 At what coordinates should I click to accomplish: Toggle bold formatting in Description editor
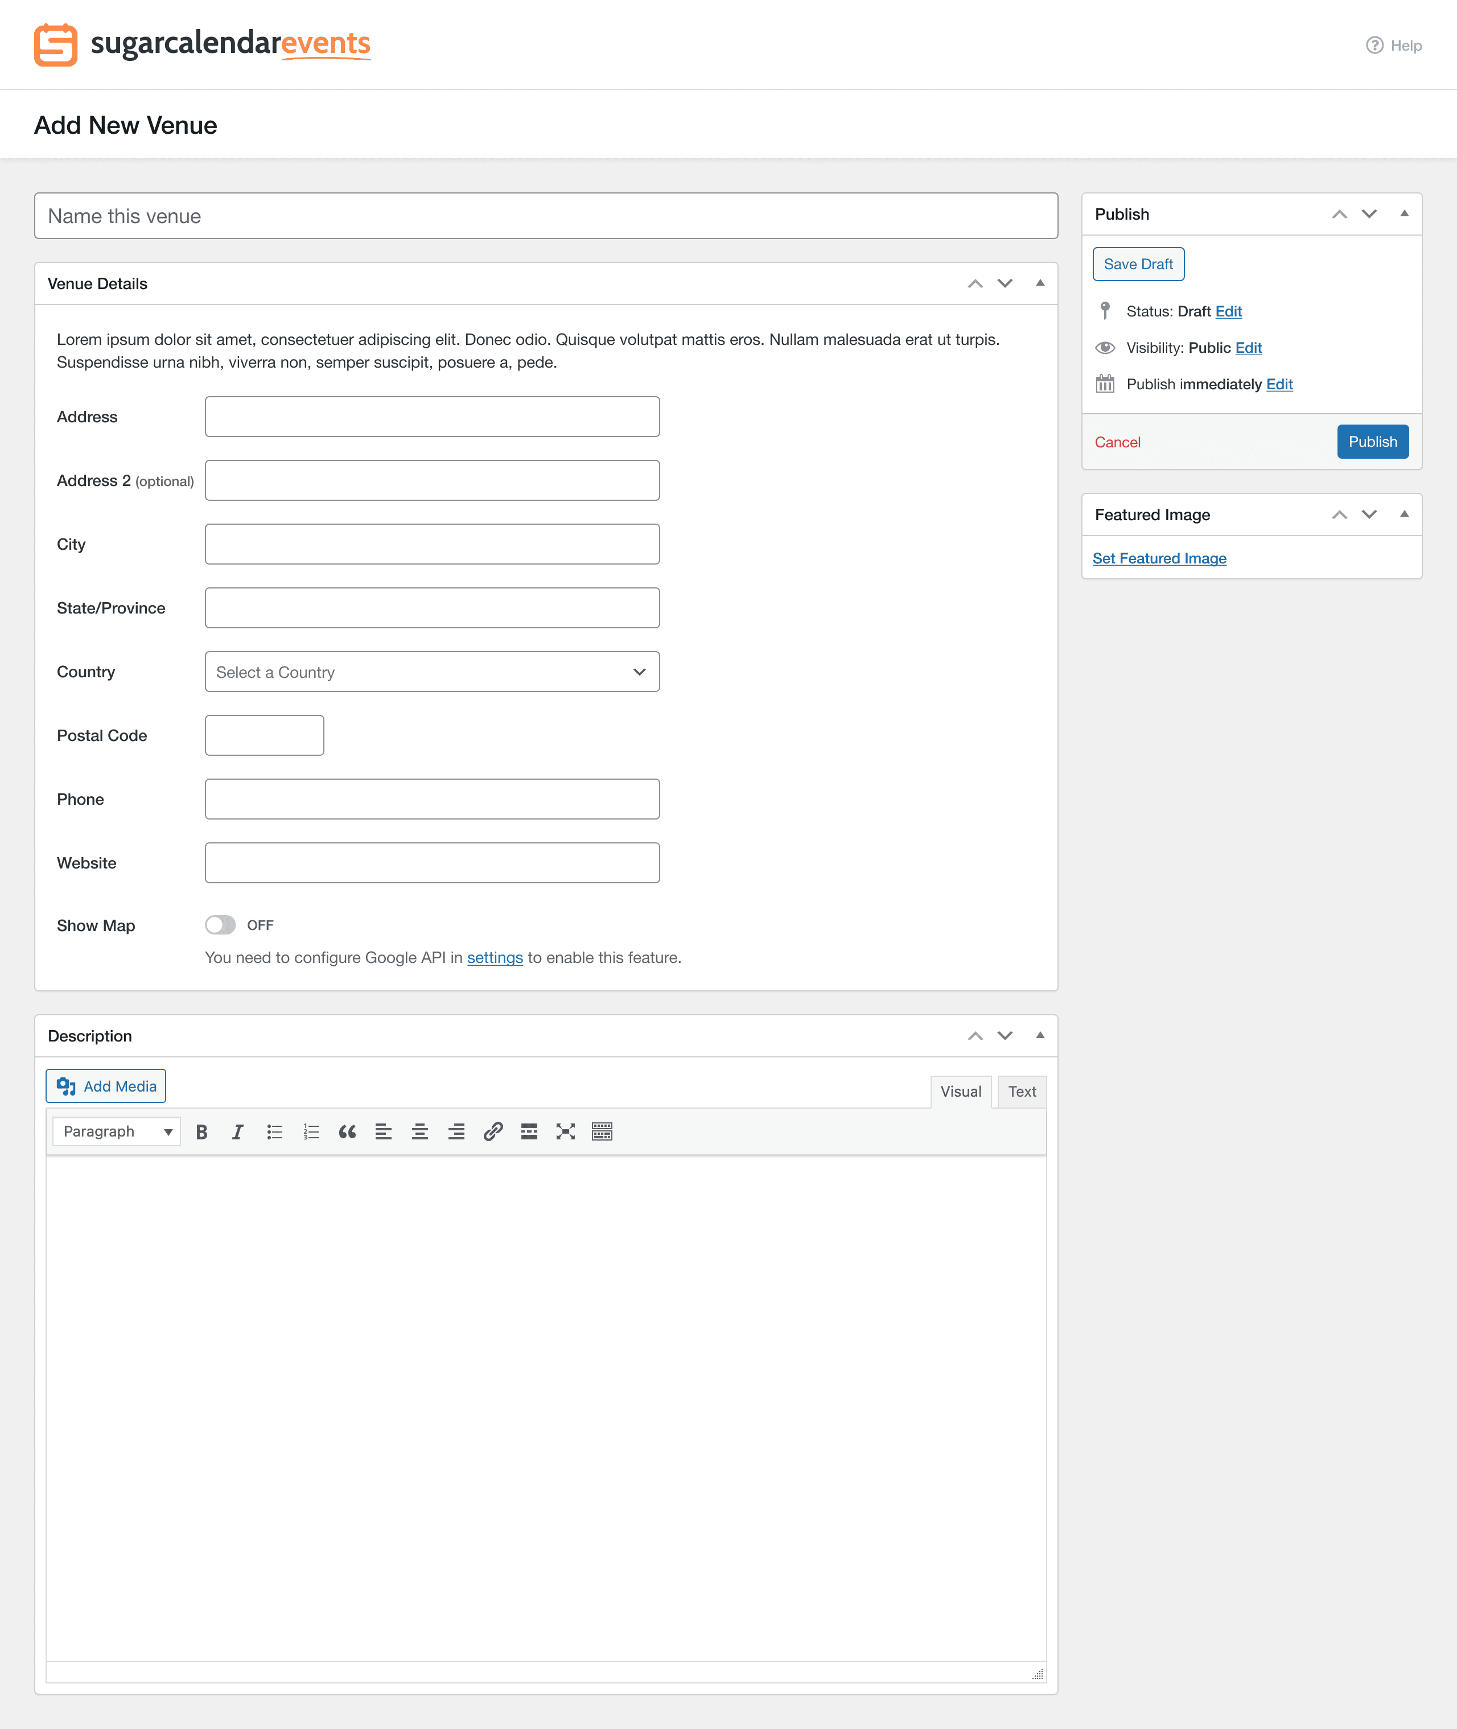201,1132
